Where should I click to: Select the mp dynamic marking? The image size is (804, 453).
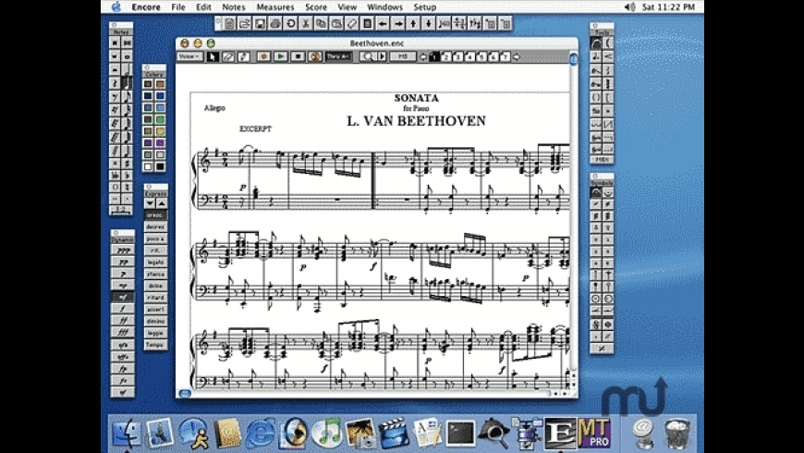pos(123,286)
